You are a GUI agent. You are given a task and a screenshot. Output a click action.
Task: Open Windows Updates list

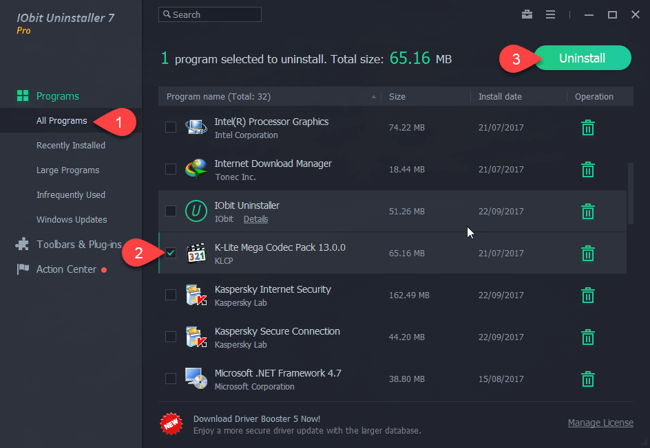pyautogui.click(x=72, y=220)
